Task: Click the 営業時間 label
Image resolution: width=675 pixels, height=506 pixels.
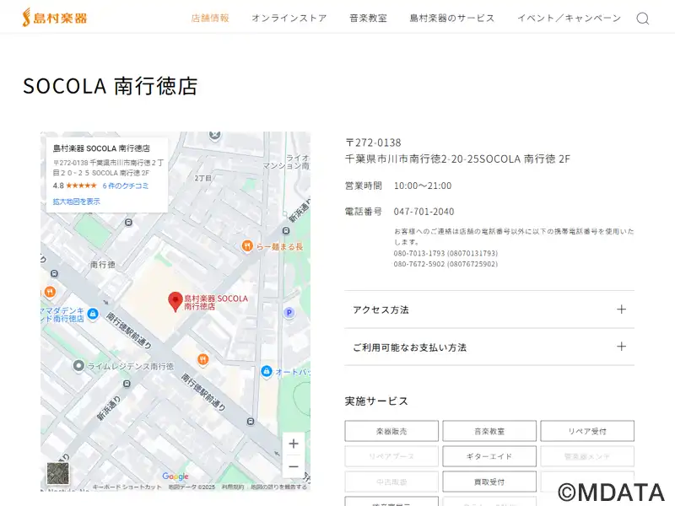Action: (x=364, y=186)
